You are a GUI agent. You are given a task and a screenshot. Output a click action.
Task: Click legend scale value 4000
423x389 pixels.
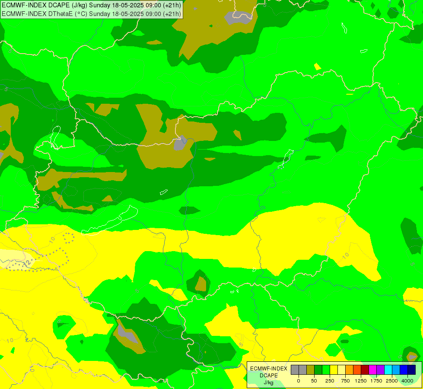[x=407, y=381]
